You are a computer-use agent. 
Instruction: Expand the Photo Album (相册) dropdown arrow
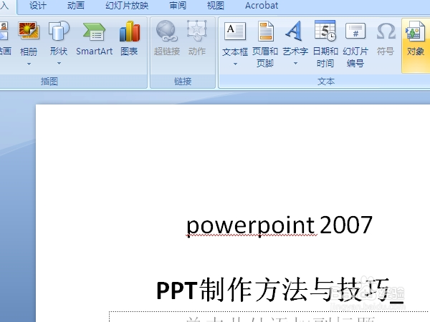29,64
